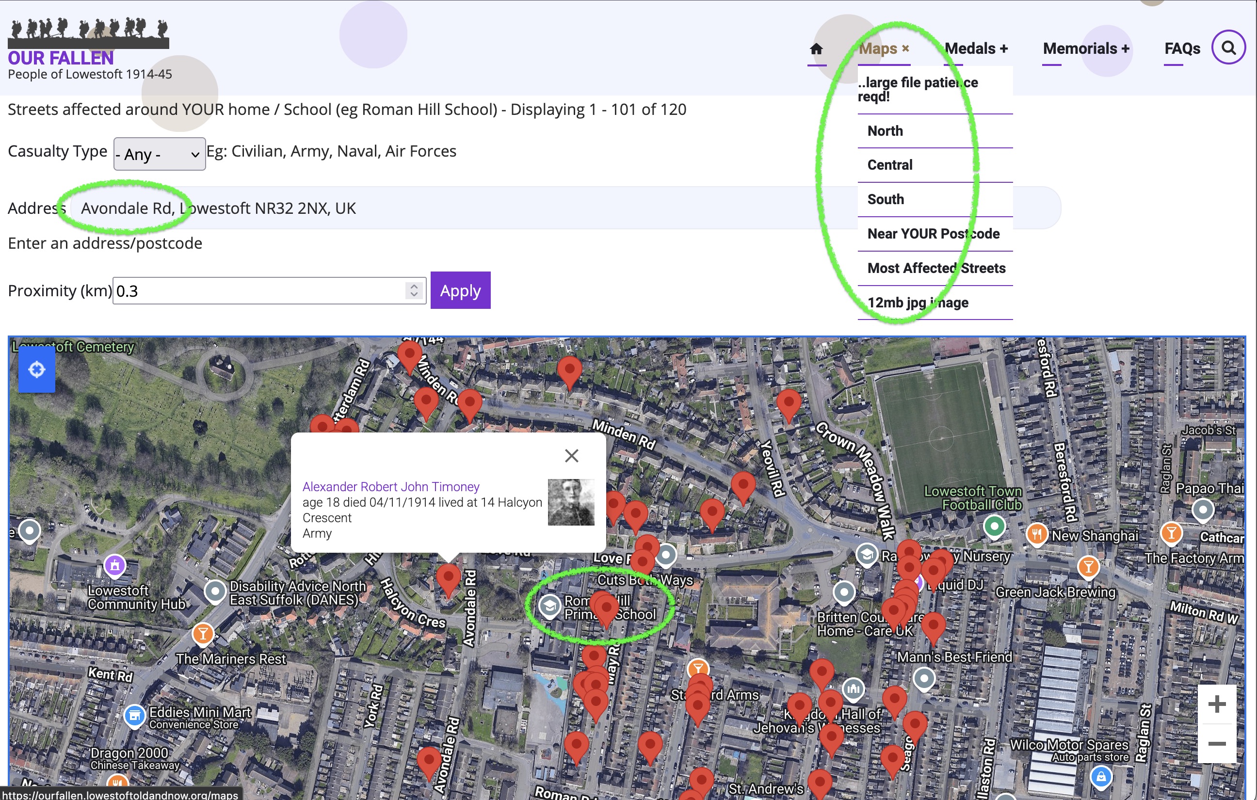Select Wilco Motor Spares shop icon
Viewport: 1257px width, 800px height.
click(1101, 778)
